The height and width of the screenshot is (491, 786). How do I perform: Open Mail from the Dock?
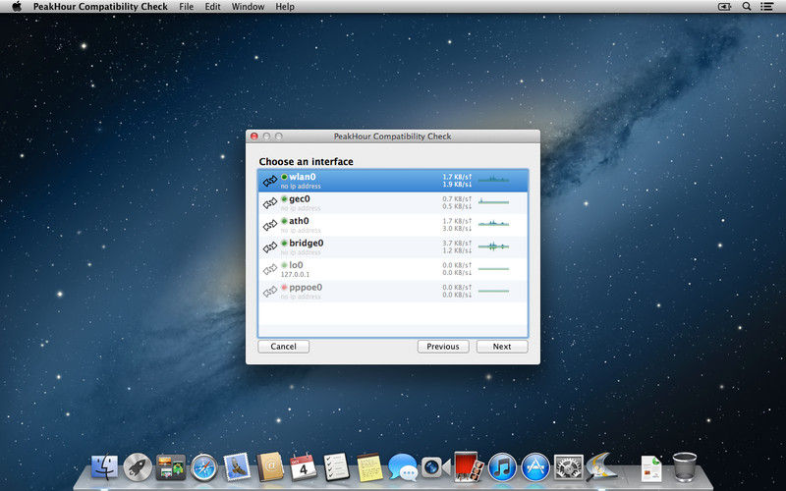coord(237,466)
